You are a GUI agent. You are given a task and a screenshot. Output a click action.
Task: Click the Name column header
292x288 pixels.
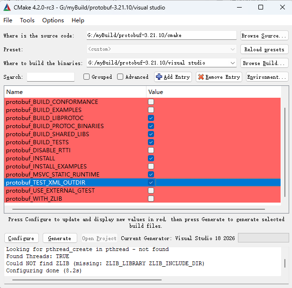75,92
